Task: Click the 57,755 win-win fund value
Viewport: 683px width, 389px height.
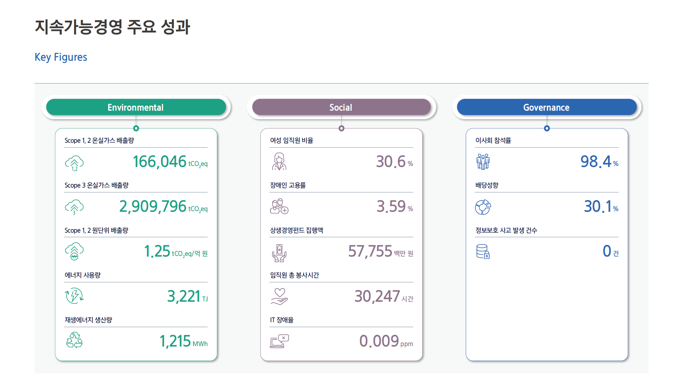Action: click(x=380, y=251)
